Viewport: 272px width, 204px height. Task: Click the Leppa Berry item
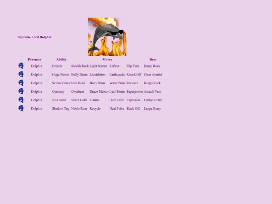coord(152,109)
